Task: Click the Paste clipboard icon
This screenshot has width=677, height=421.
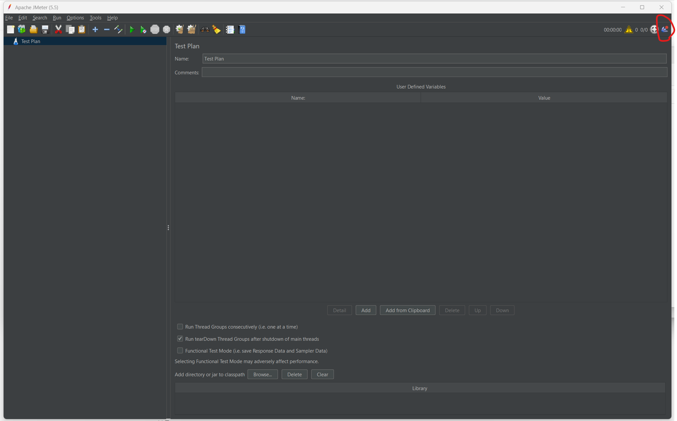Action: [82, 30]
